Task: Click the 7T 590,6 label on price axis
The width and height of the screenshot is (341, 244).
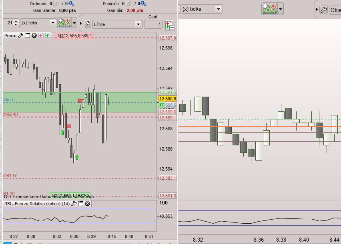Action: tap(167, 105)
